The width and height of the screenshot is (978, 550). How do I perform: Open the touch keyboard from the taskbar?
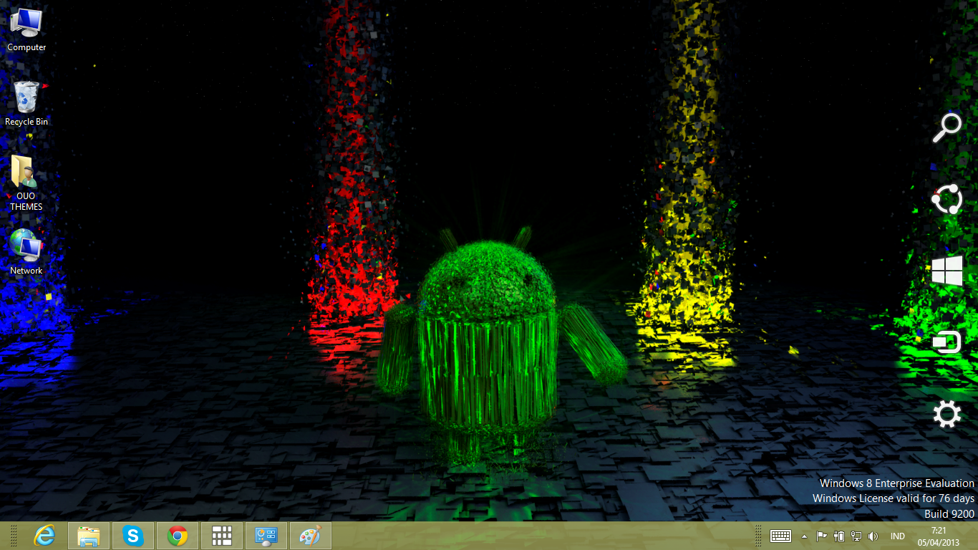[x=780, y=536]
